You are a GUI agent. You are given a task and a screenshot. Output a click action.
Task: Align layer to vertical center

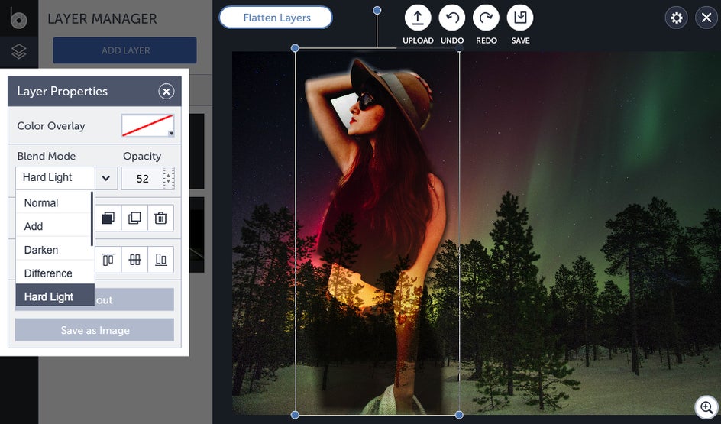[x=134, y=260]
